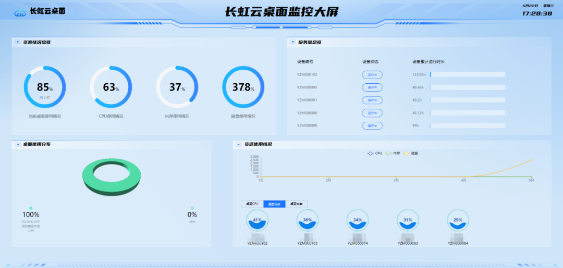Click the 设备编号 column header
Viewport: 563px width, 268px height.
[305, 61]
